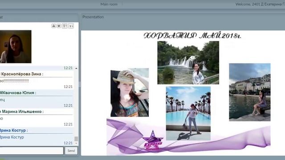The width and height of the screenshot is (285, 160).
Task: Click the panel splitter handle
Action: click(x=80, y=84)
